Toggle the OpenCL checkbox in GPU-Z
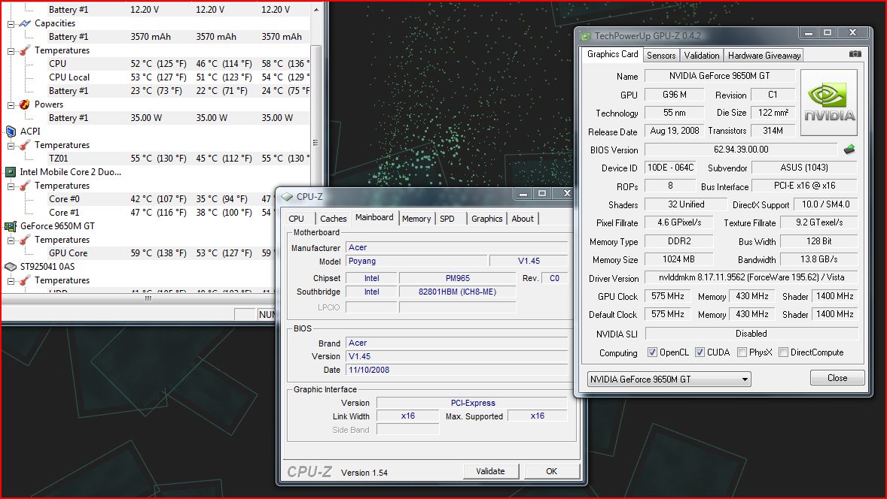The height and width of the screenshot is (499, 887). pyautogui.click(x=652, y=352)
